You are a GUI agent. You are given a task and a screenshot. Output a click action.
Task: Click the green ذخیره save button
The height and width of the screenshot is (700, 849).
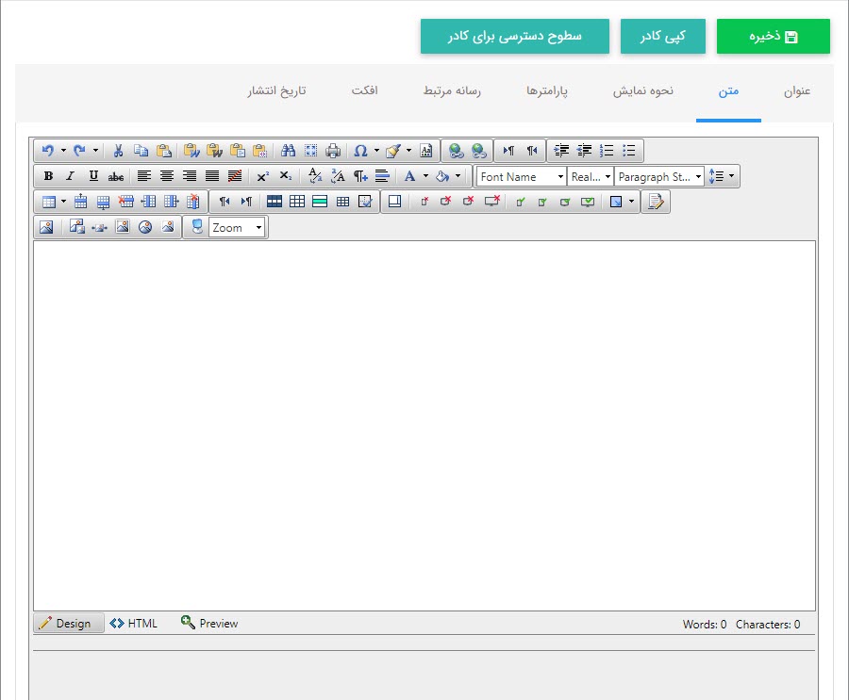[774, 37]
